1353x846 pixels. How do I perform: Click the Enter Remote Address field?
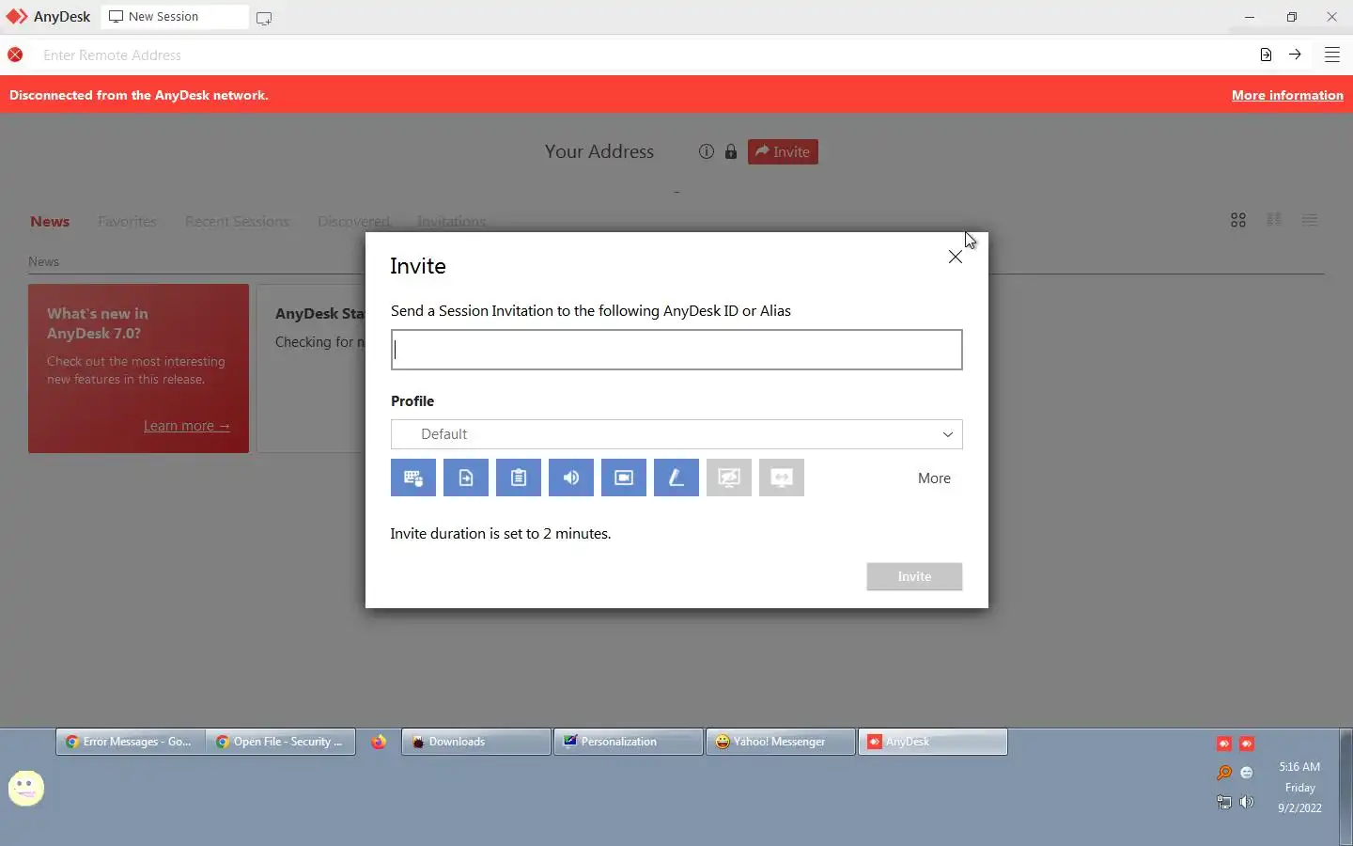639,55
